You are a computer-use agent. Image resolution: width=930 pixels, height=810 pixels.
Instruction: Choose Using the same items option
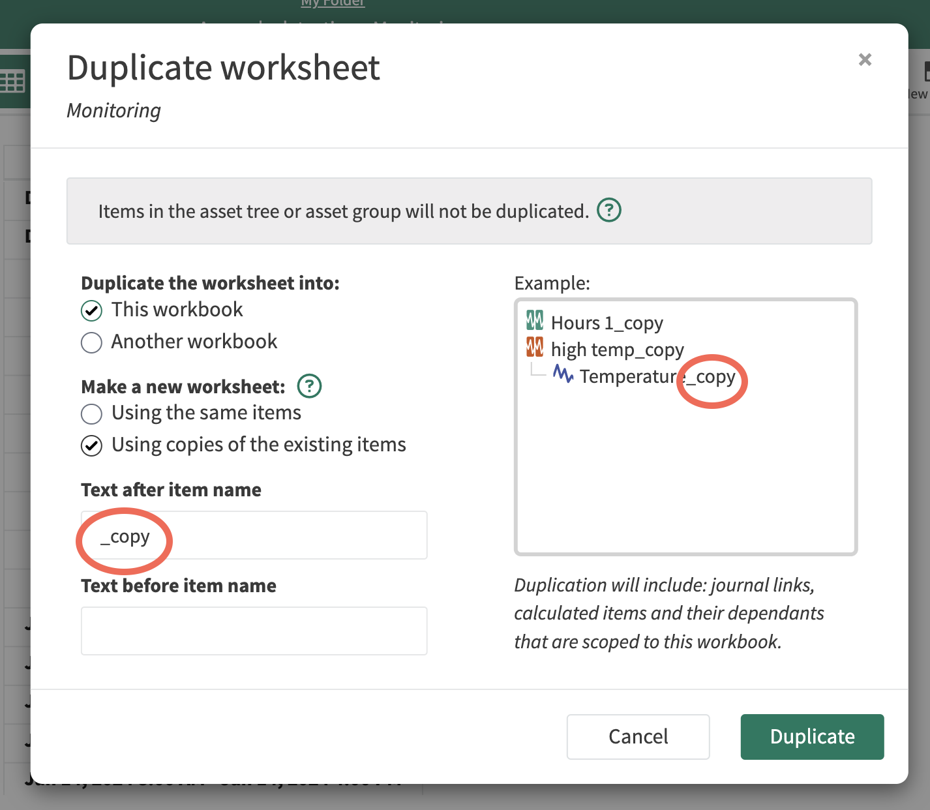click(x=92, y=414)
